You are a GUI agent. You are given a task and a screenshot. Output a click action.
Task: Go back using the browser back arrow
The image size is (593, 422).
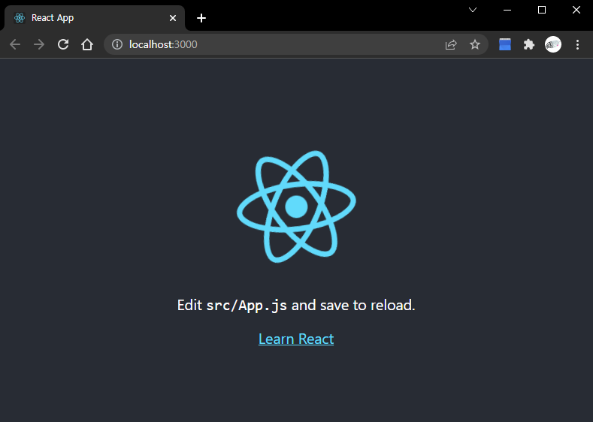coord(15,44)
